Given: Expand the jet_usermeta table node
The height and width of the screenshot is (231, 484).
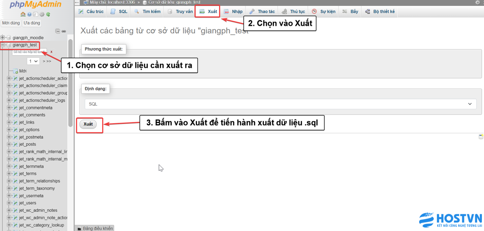Looking at the screenshot, I should [x=9, y=196].
